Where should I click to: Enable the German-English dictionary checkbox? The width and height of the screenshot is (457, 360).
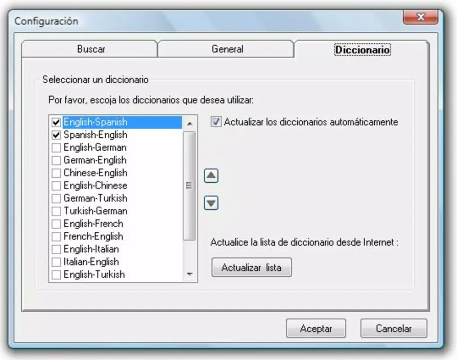click(x=56, y=160)
